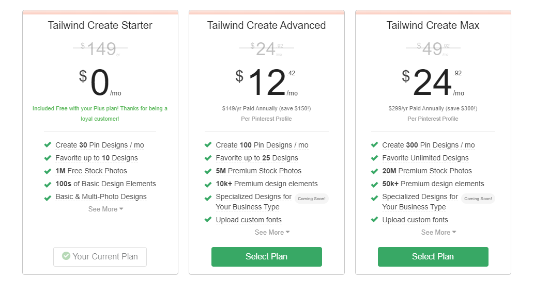Select Plan for Tailwind Create Advanced
534x295 pixels.
[266, 257]
